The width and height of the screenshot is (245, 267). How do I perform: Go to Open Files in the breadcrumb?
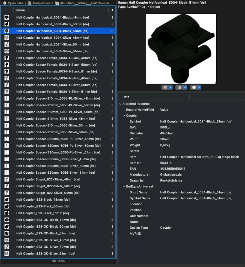tap(16, 3)
